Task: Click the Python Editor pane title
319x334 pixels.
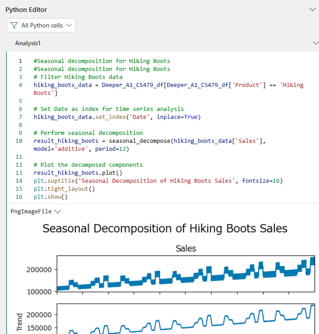Action: click(26, 9)
